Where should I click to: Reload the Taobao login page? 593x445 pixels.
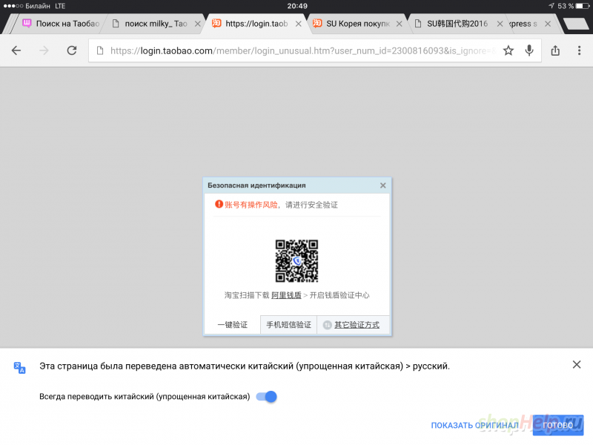(x=72, y=50)
